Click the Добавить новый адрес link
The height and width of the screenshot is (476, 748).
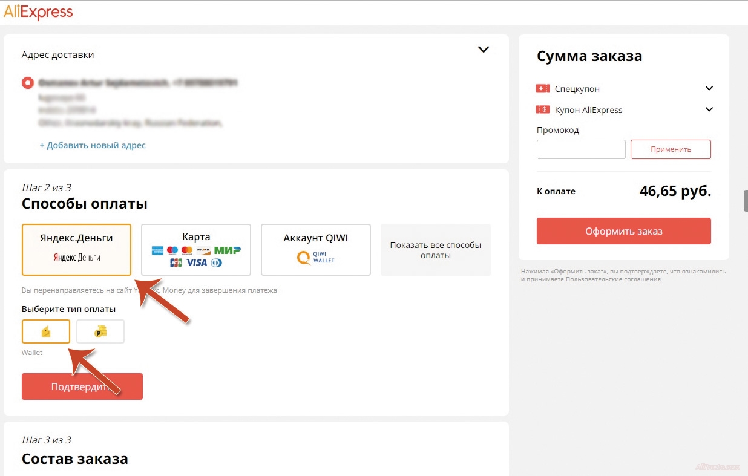(93, 145)
